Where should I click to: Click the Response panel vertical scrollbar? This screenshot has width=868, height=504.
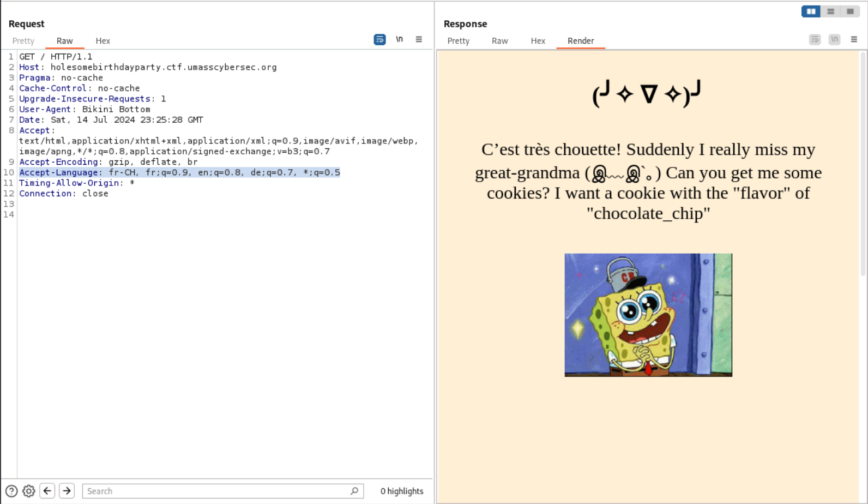pyautogui.click(x=863, y=164)
